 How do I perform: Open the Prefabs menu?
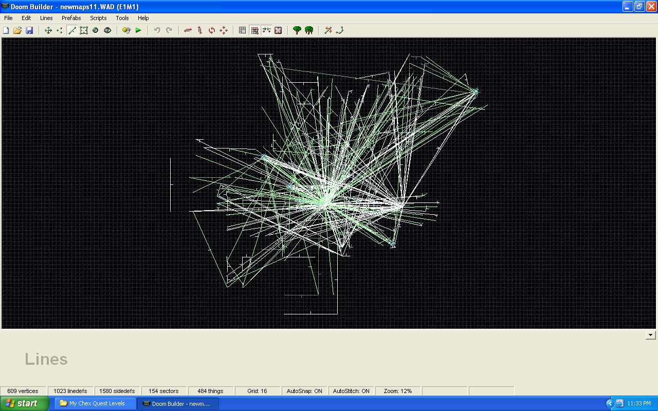coord(71,18)
